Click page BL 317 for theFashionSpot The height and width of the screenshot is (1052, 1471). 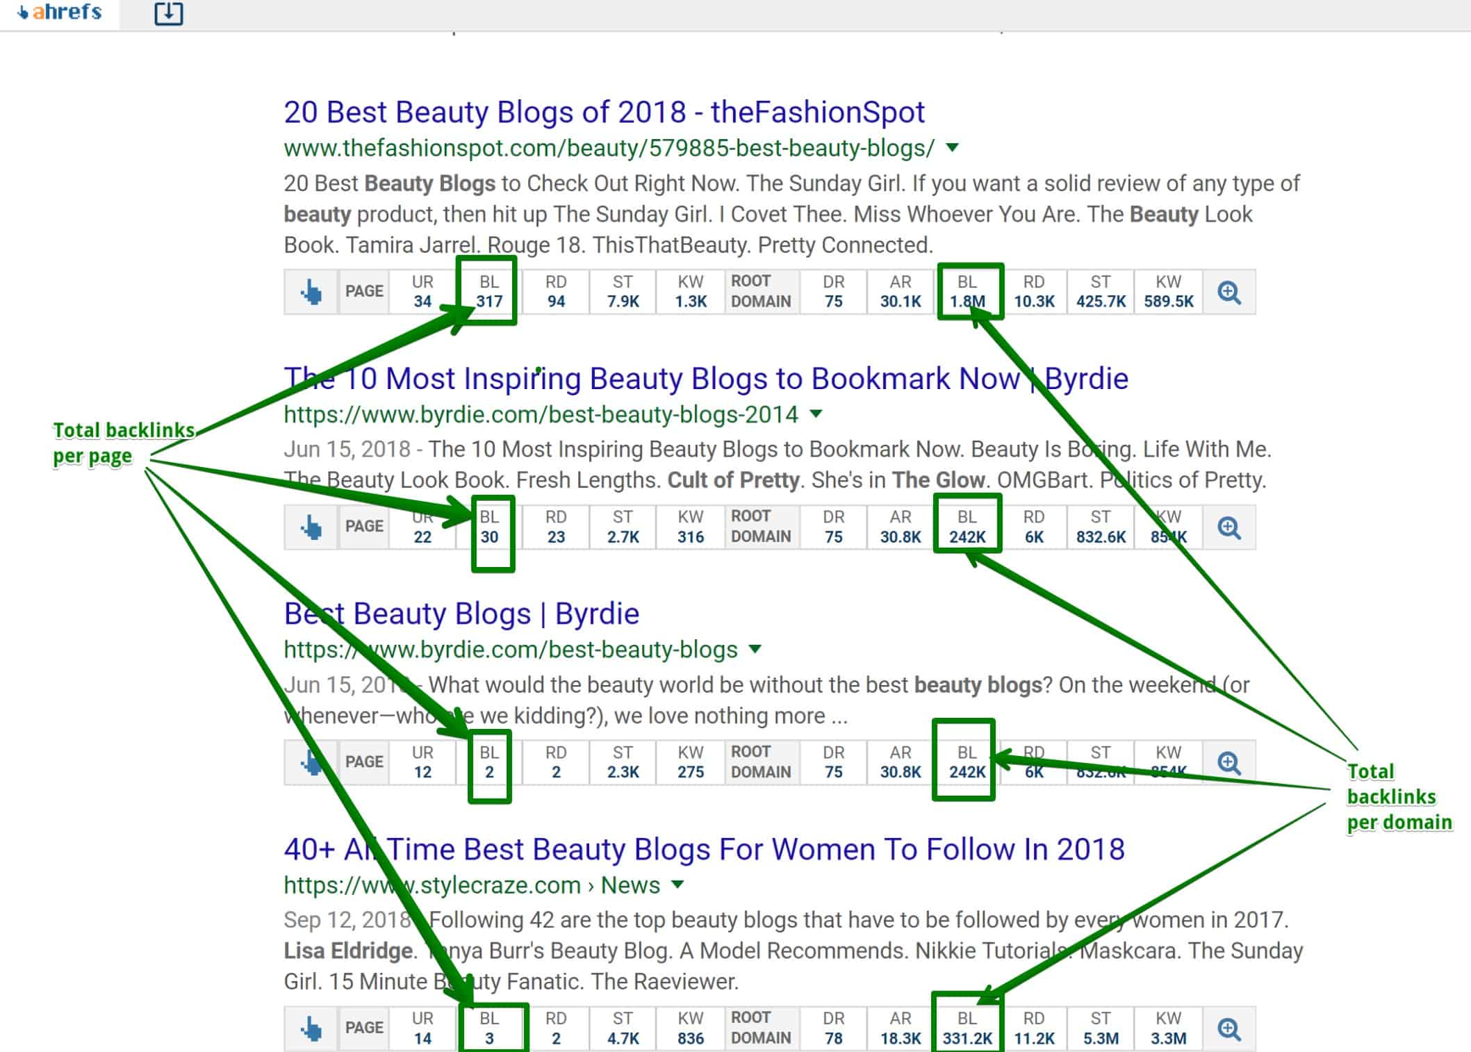[x=489, y=292]
